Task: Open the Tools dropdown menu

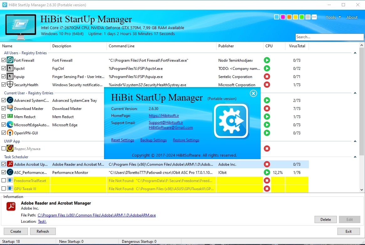Action: [x=333, y=18]
